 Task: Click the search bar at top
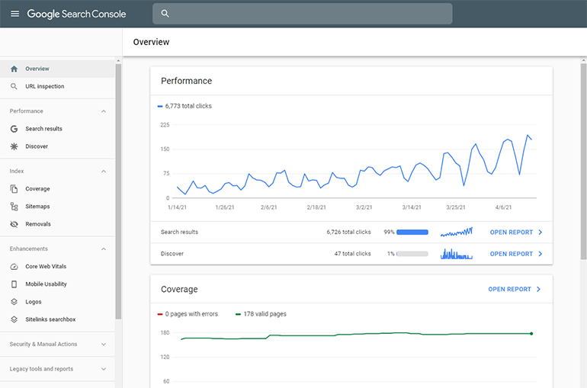pos(302,14)
